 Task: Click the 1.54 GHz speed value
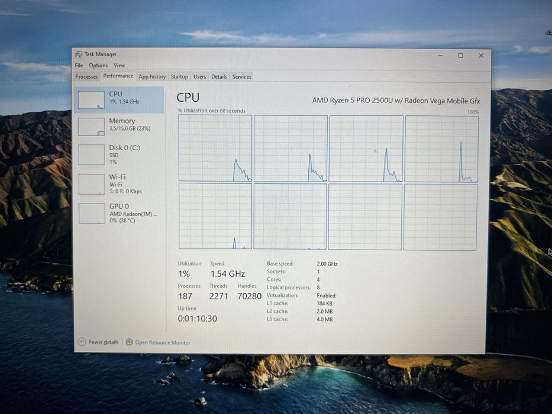coord(227,274)
